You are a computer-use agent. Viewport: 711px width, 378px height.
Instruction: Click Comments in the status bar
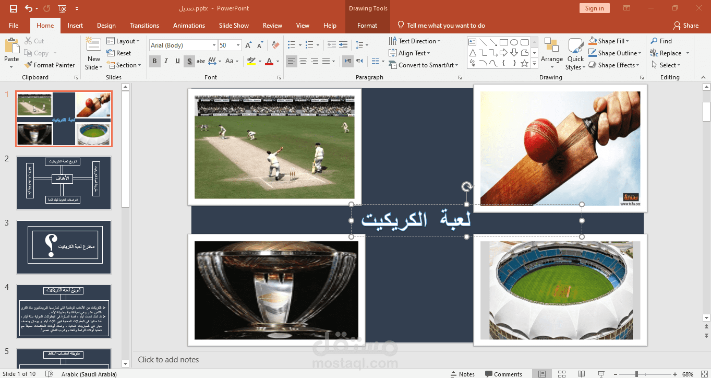pyautogui.click(x=504, y=374)
